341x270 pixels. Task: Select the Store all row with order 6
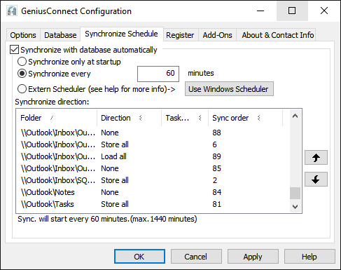(x=153, y=144)
